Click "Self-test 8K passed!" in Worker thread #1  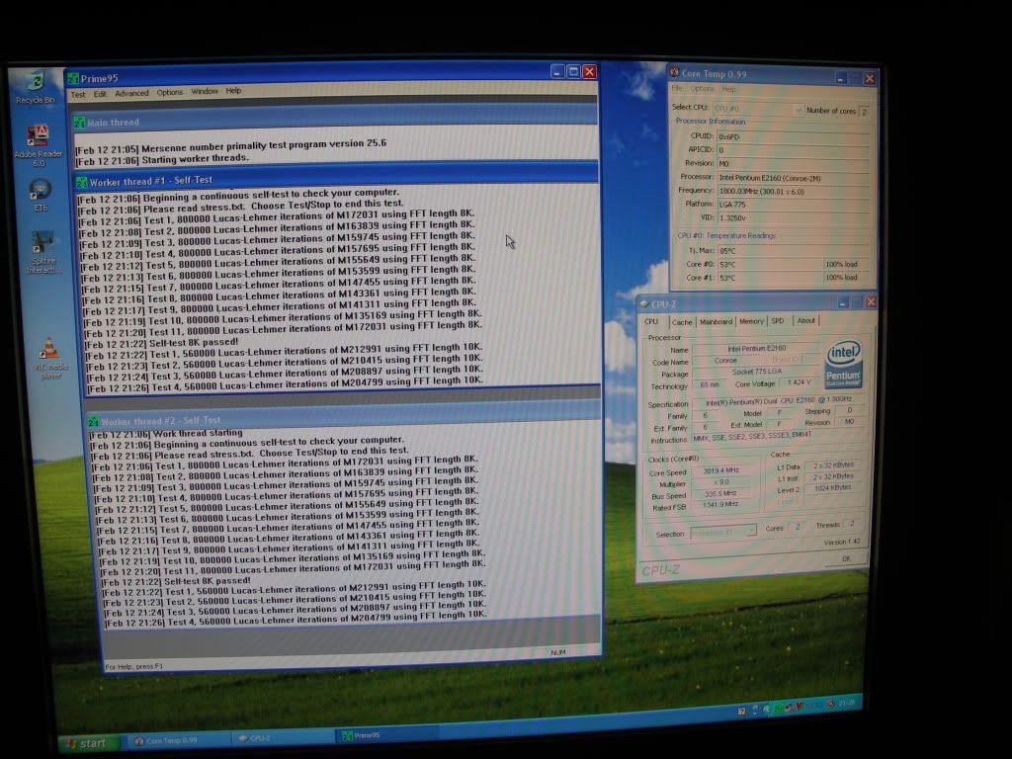[x=194, y=342]
